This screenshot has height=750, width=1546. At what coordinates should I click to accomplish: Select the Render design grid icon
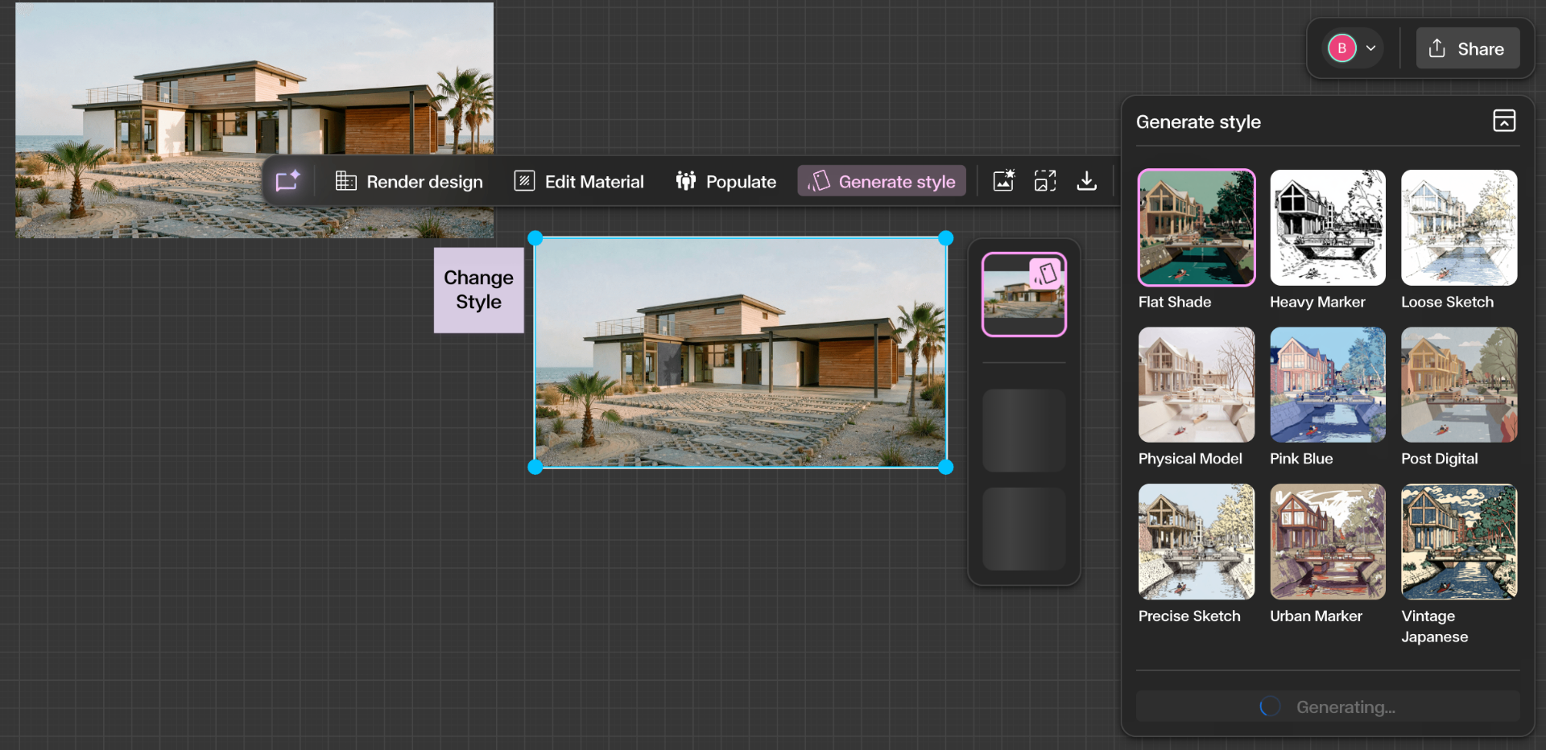346,181
